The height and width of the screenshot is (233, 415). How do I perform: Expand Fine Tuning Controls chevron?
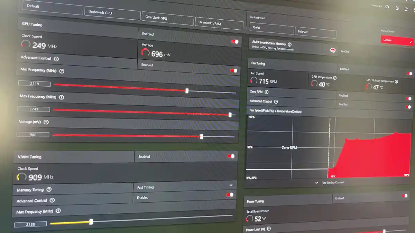[317, 183]
